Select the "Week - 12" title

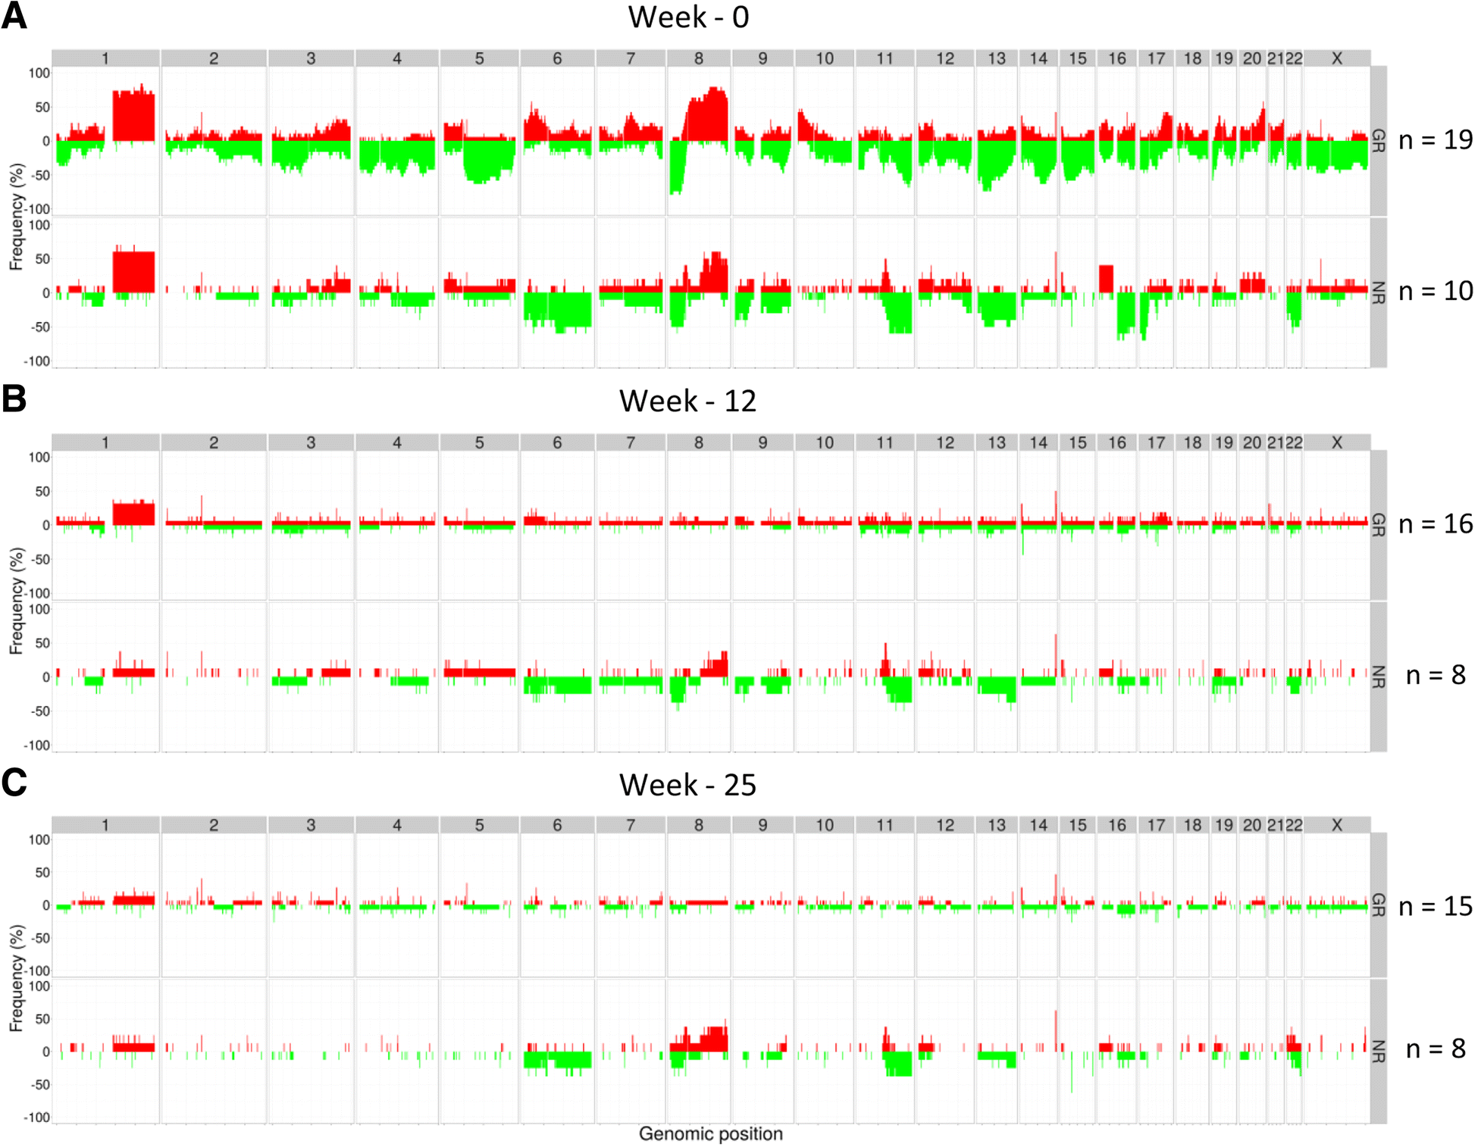687,401
